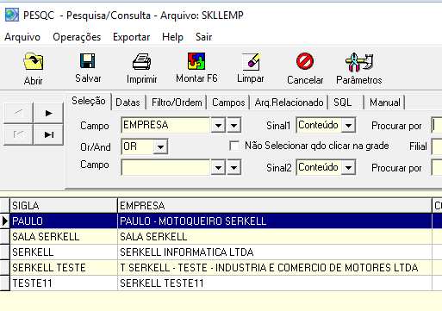Click the first Procurar por input field

tap(437, 125)
